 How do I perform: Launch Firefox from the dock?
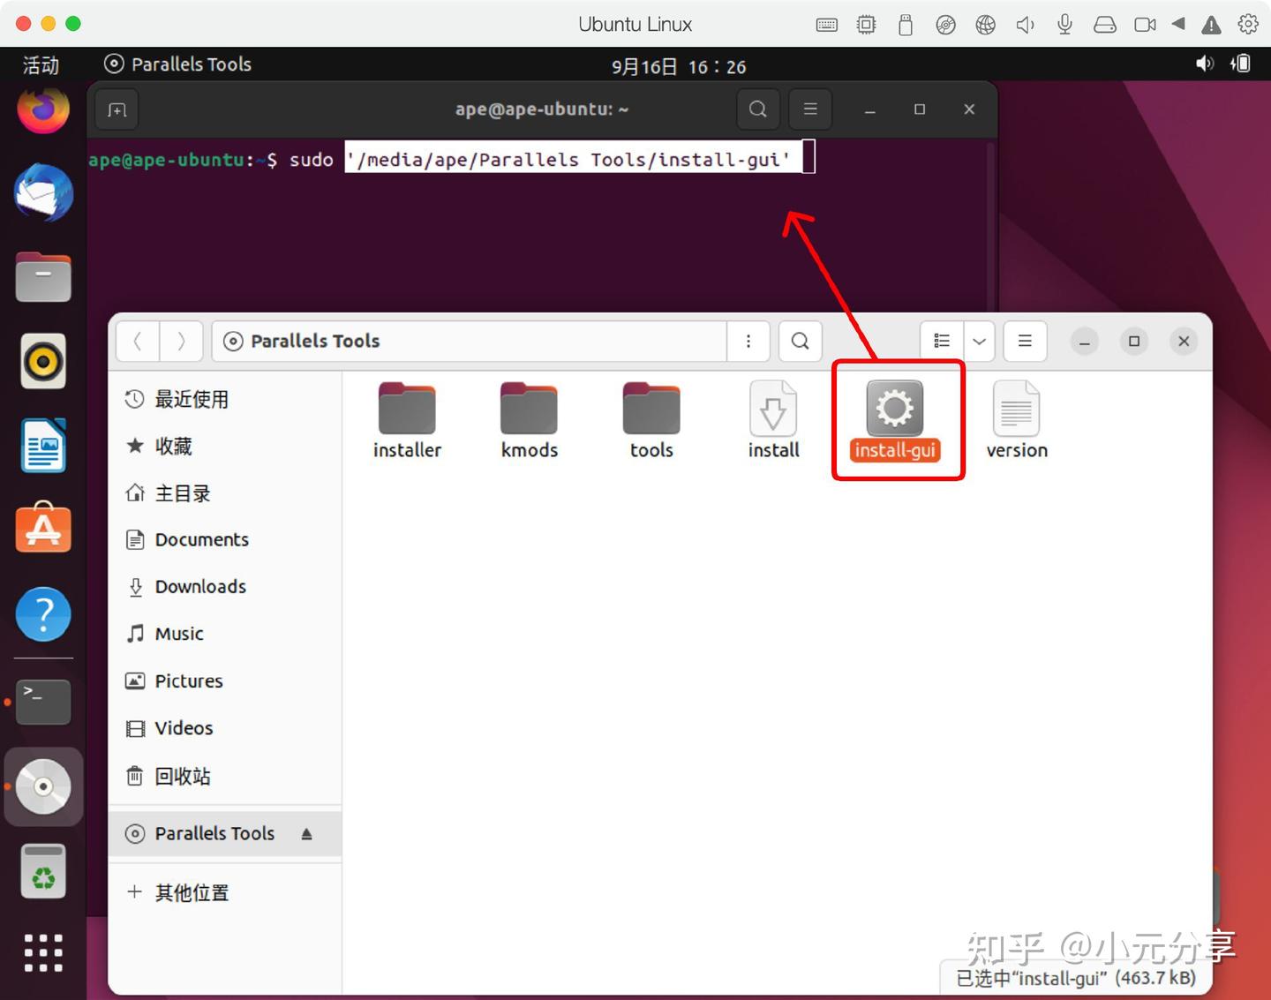coord(42,109)
